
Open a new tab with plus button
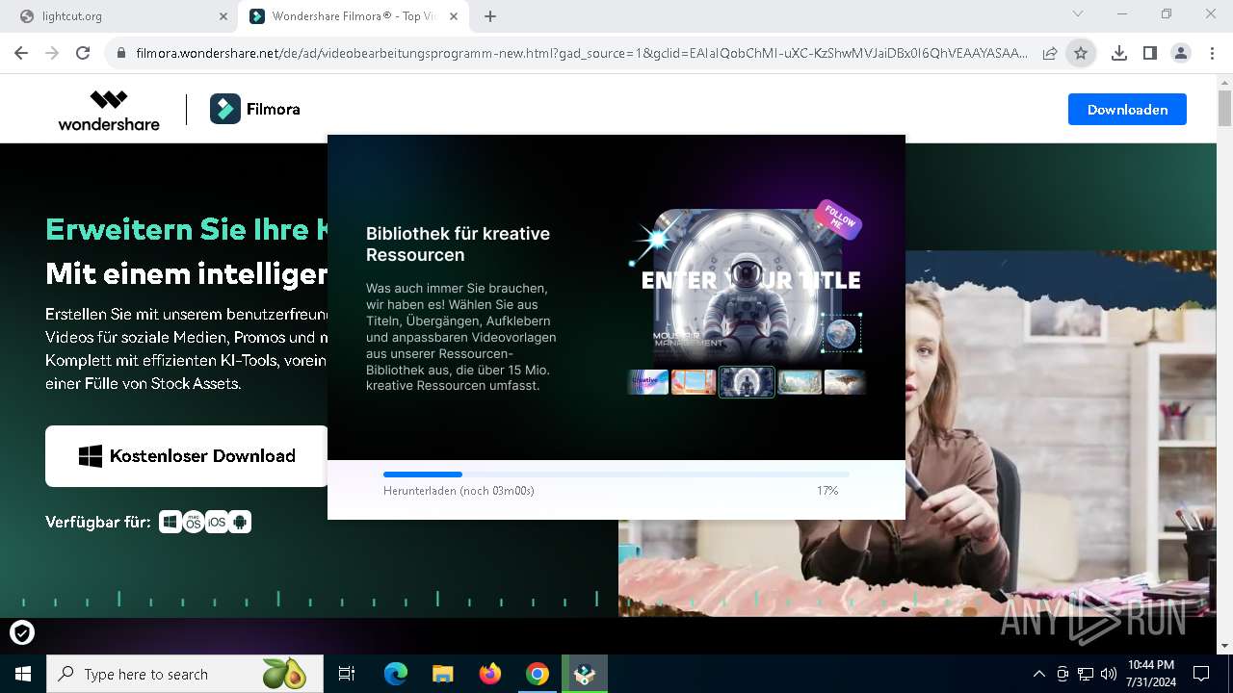[490, 16]
